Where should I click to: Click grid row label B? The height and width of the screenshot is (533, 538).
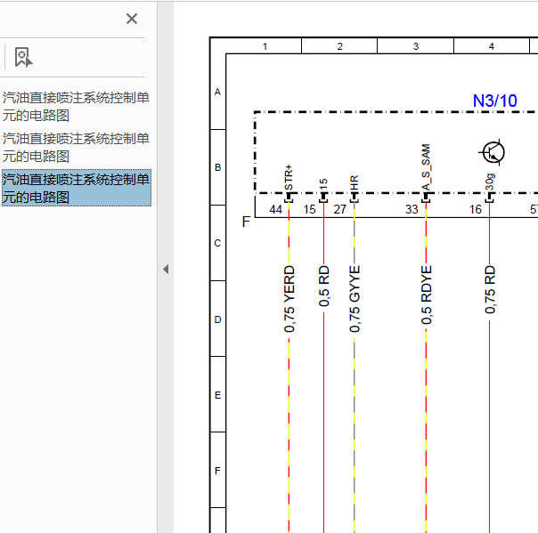click(217, 167)
